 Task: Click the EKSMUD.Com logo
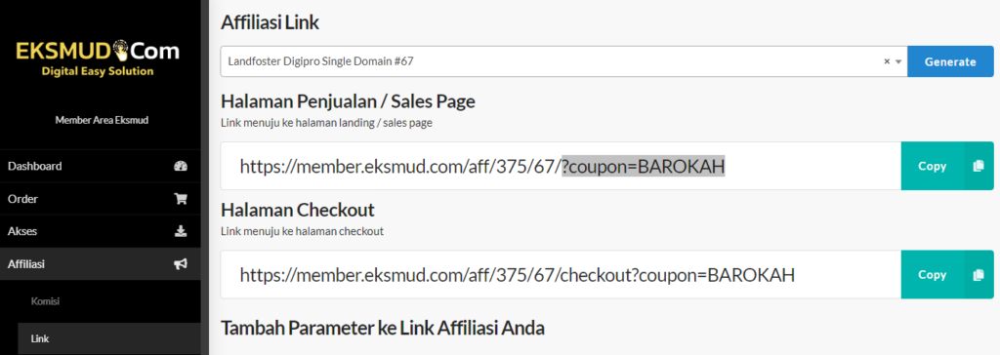click(98, 58)
